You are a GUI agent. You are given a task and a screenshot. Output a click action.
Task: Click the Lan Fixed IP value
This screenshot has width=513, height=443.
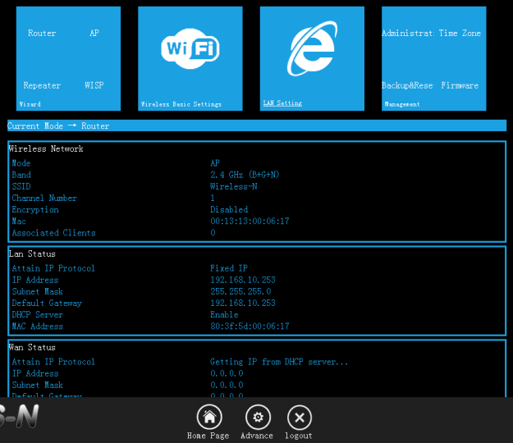[x=229, y=268]
